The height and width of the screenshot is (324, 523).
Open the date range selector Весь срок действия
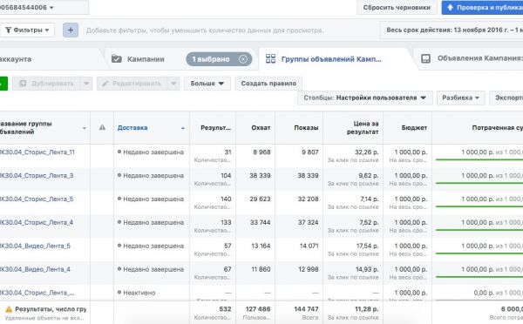click(x=452, y=30)
